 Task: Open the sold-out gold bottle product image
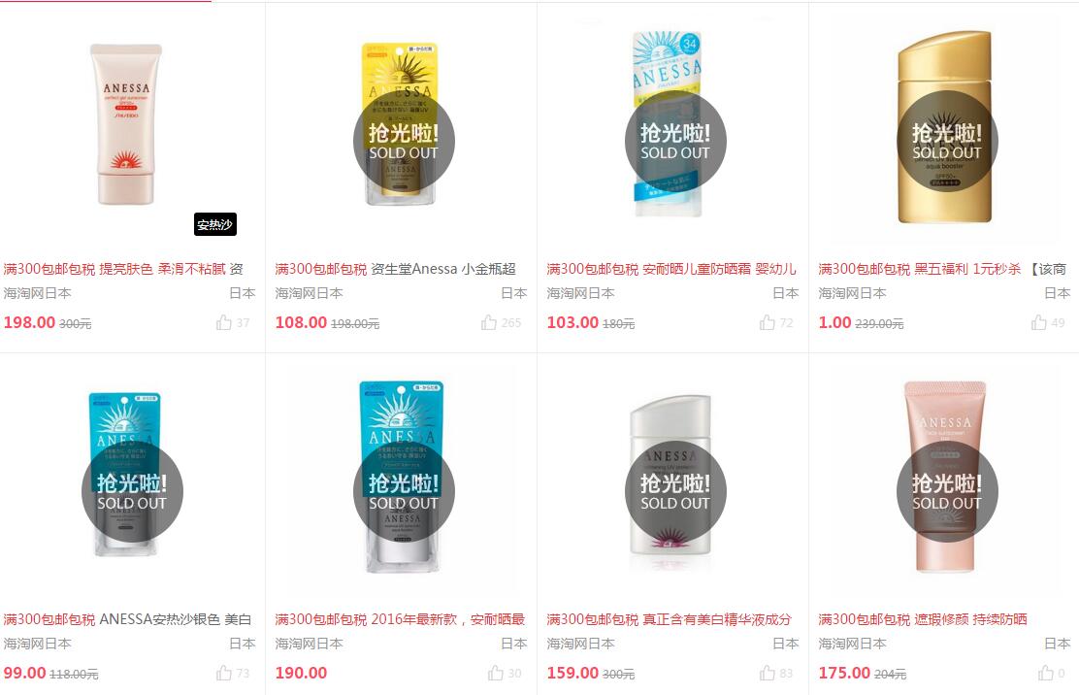(x=944, y=127)
